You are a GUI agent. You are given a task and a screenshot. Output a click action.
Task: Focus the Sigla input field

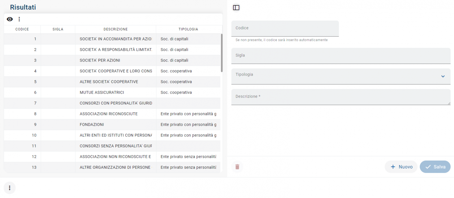click(341, 56)
